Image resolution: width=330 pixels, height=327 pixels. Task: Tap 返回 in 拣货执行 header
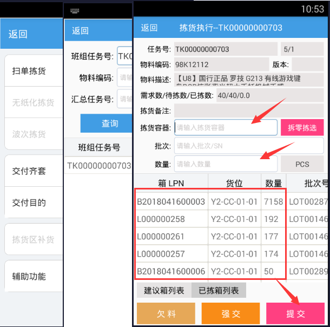[149, 28]
